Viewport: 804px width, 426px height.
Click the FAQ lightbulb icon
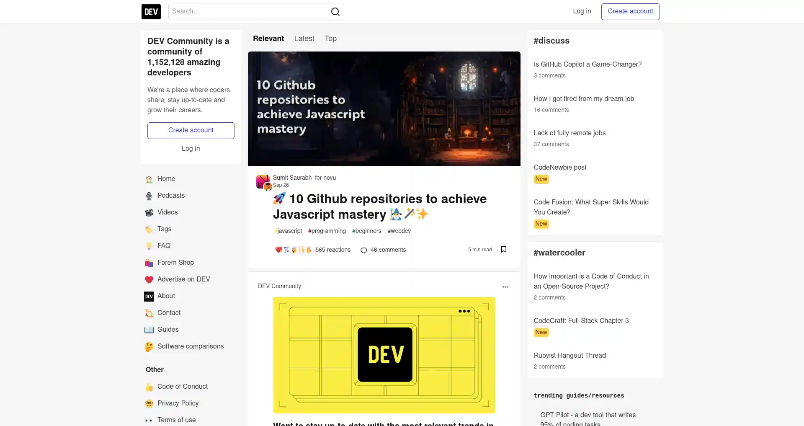pyautogui.click(x=149, y=246)
